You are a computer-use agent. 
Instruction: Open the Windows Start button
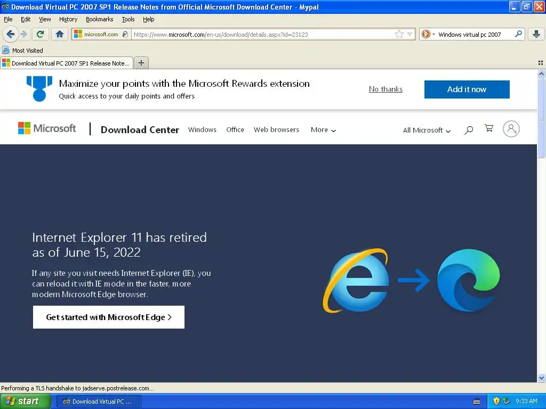tap(26, 401)
